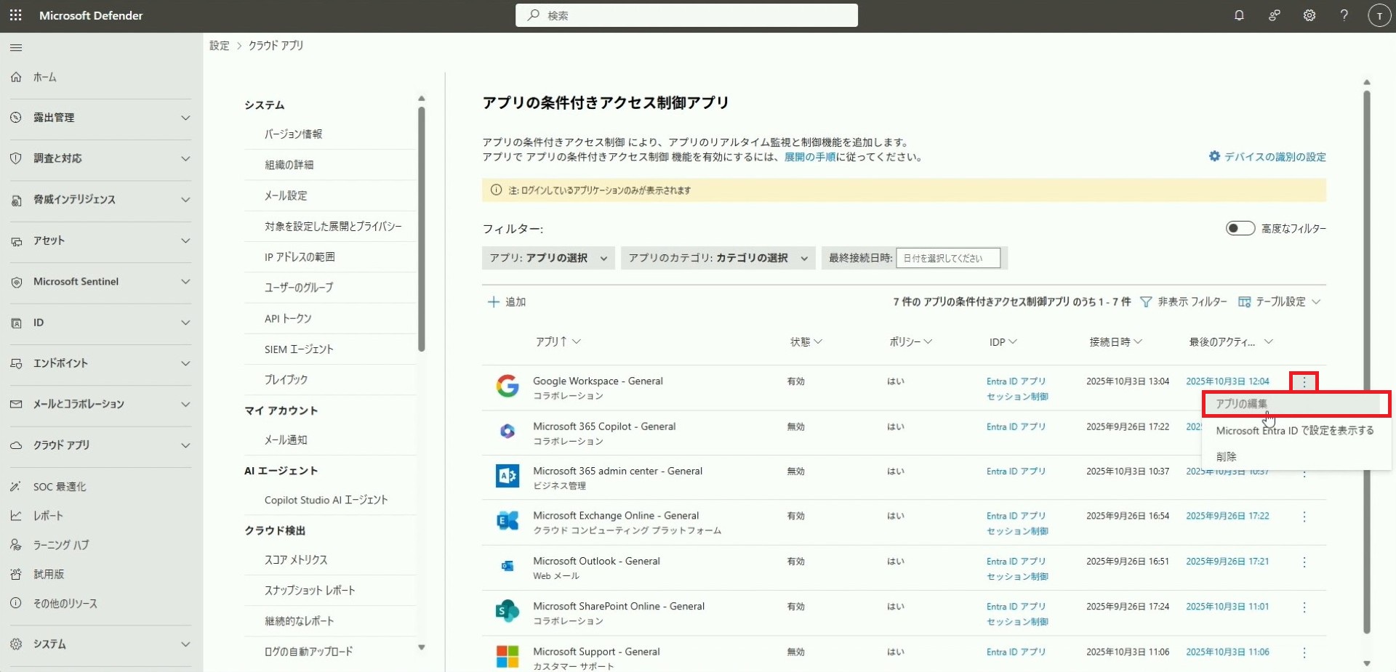The height and width of the screenshot is (672, 1396).
Task: Open the カテゴリの選択 filter dropdown
Action: coord(718,258)
